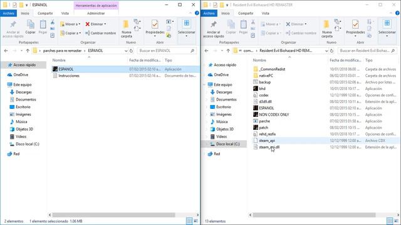Viewport: 401px width, 225px height.
Task: Click search box in Resident Evil window
Action: click(367, 51)
